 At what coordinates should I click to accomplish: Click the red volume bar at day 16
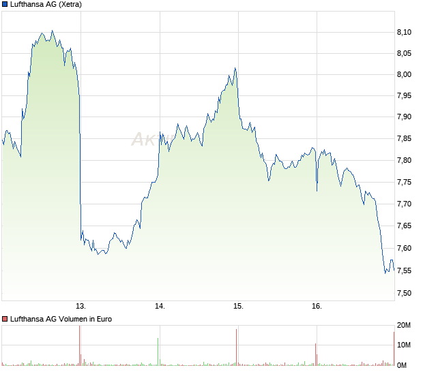coord(315,354)
